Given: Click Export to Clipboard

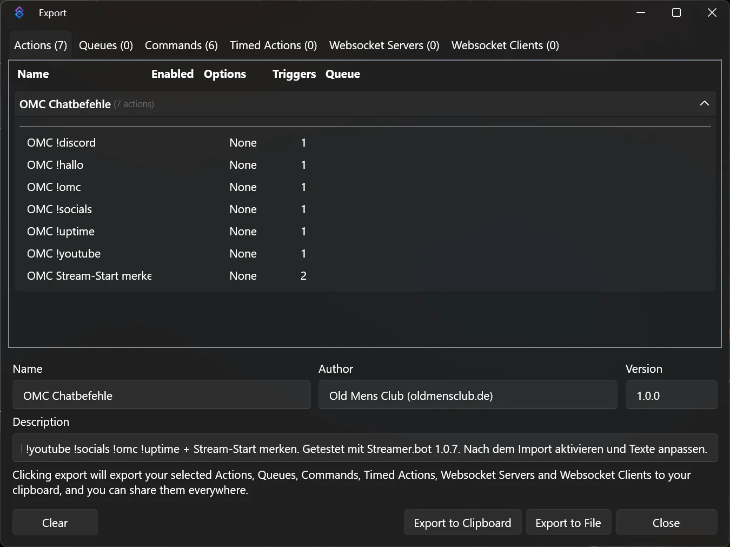Looking at the screenshot, I should (x=462, y=523).
